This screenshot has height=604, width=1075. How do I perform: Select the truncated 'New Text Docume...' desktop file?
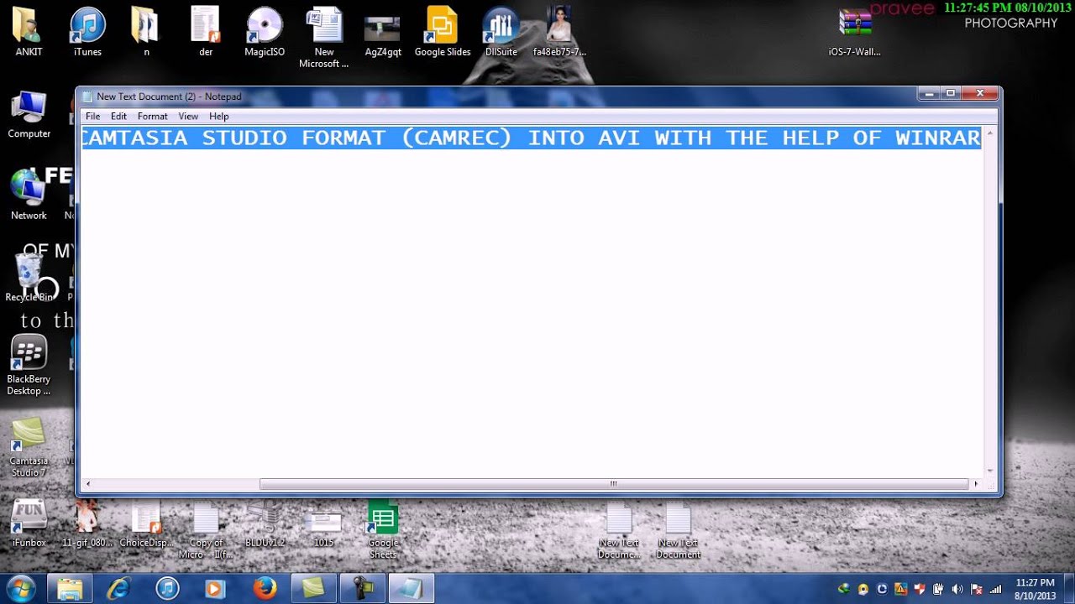[619, 531]
